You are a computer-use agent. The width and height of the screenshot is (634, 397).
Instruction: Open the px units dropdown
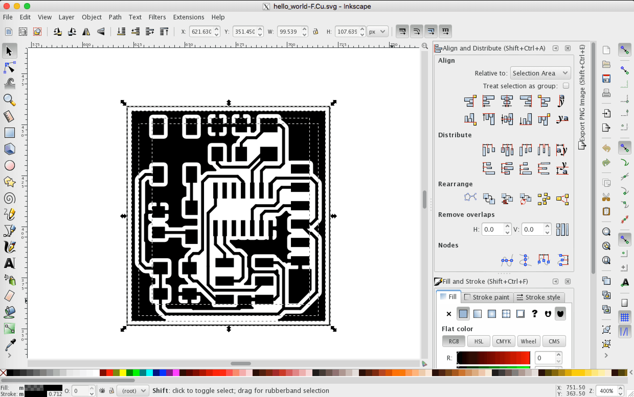pyautogui.click(x=377, y=32)
